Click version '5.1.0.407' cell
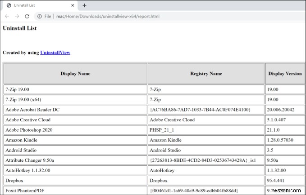The image size is (306, 195). (x=285, y=120)
